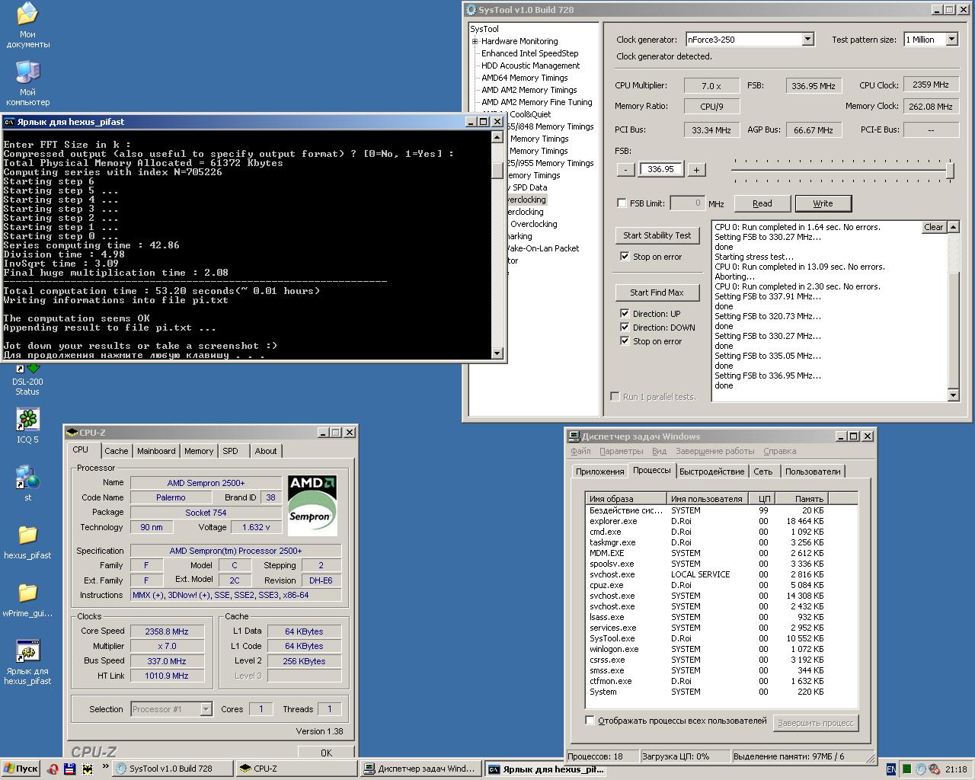Open the wPrime_gui folder on desktop

tap(27, 599)
